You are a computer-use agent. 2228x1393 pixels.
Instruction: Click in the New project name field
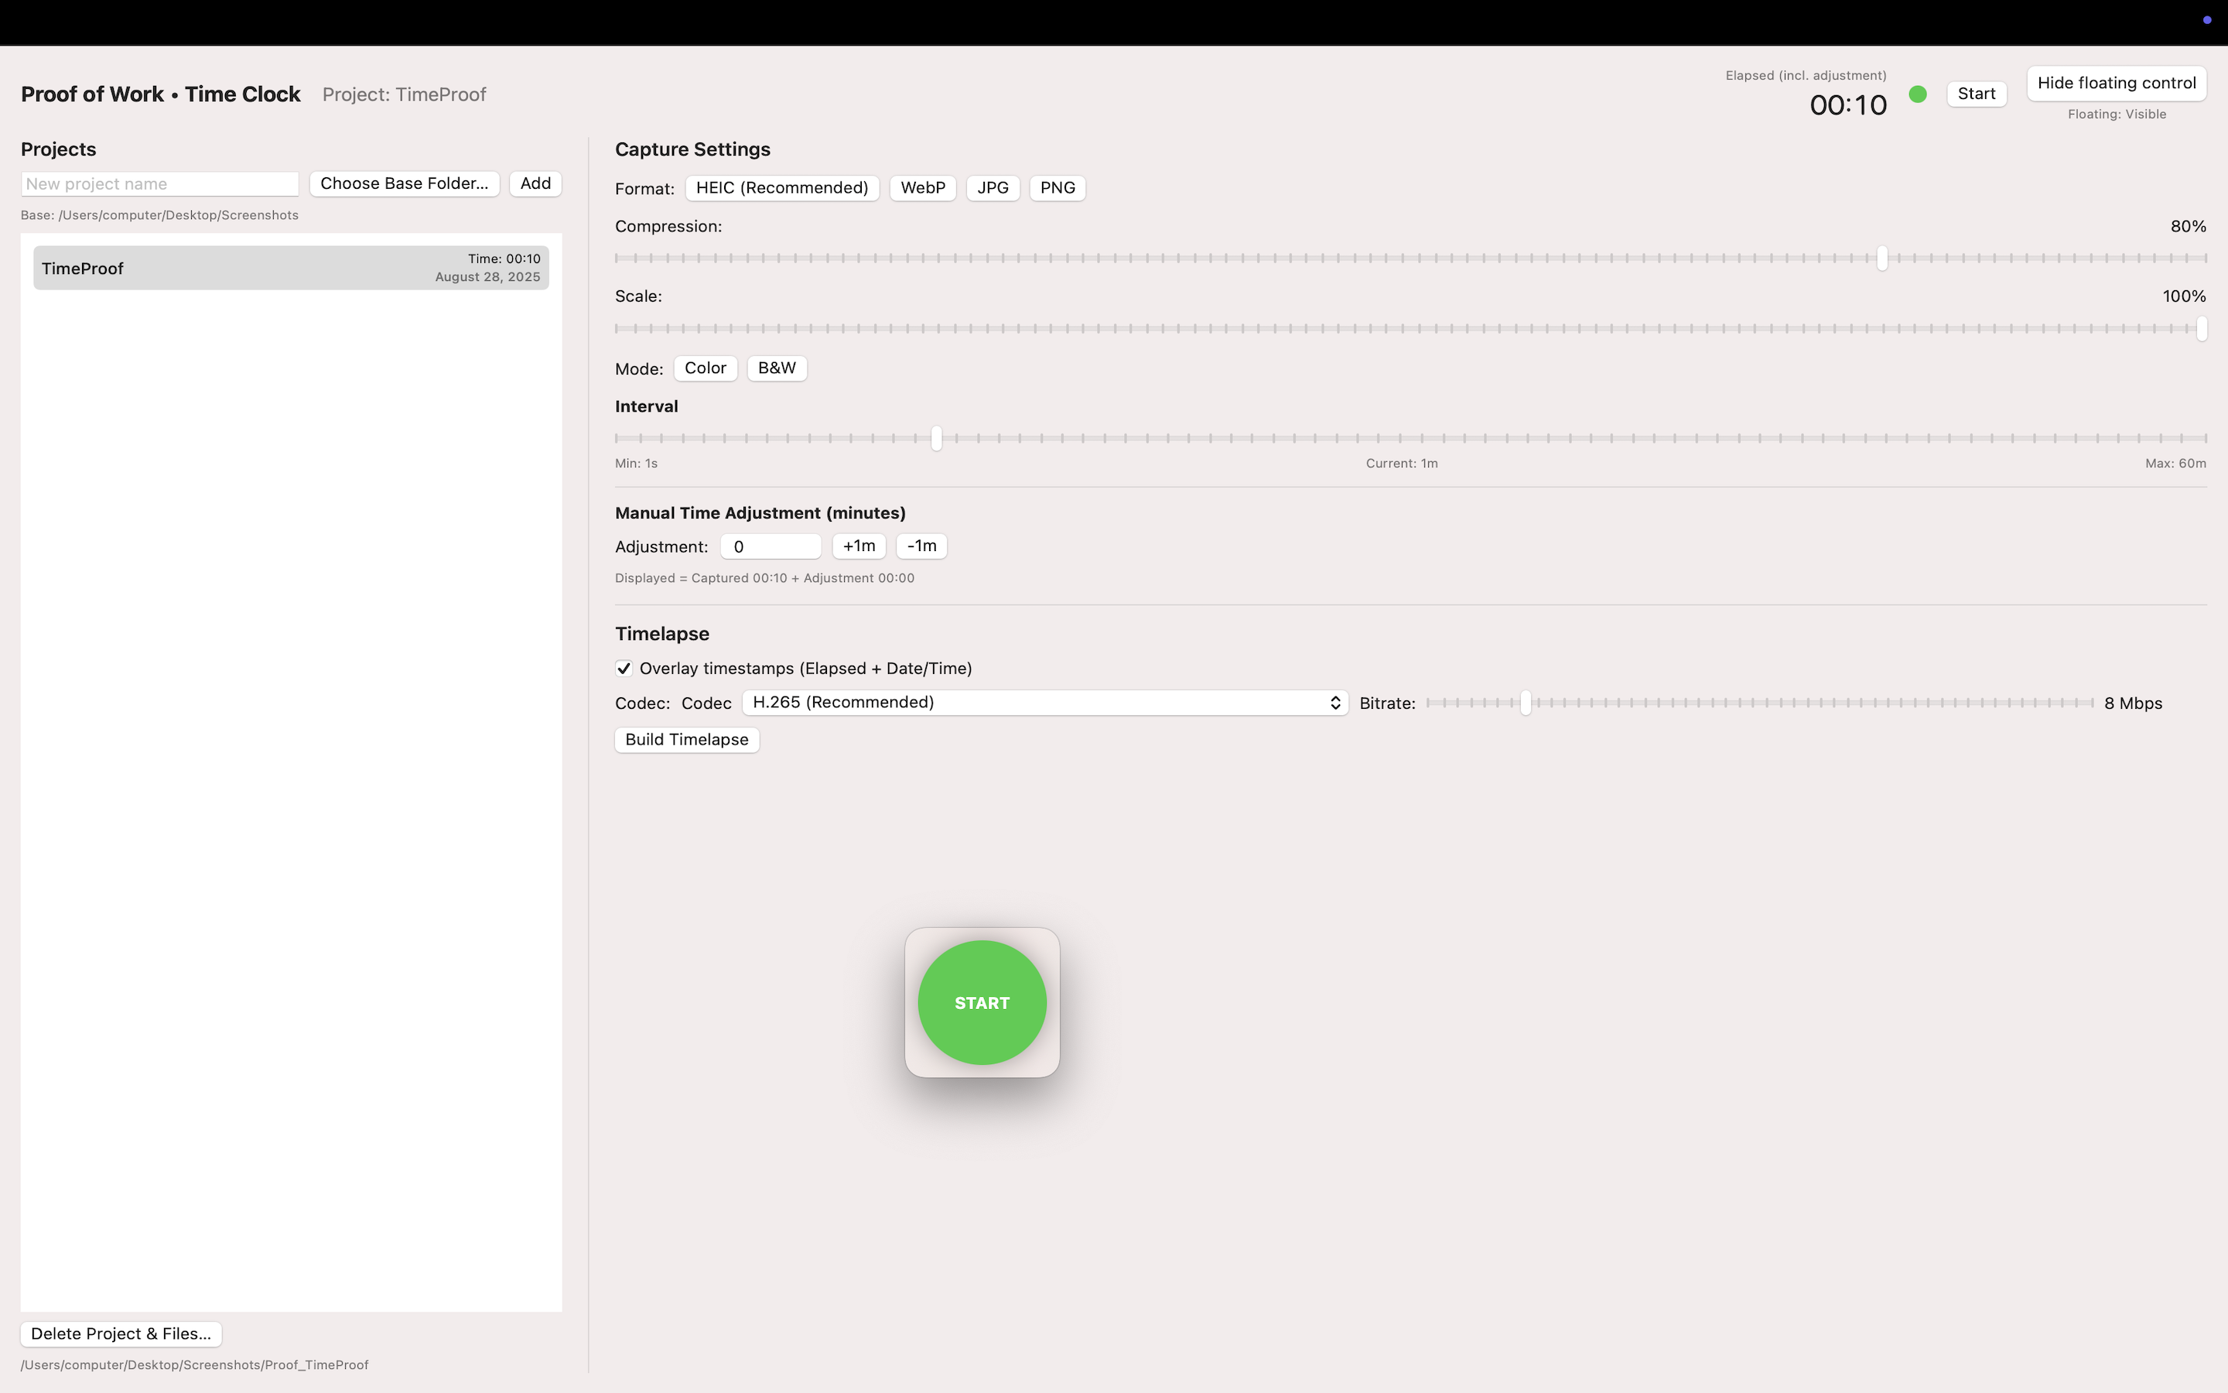coord(160,183)
